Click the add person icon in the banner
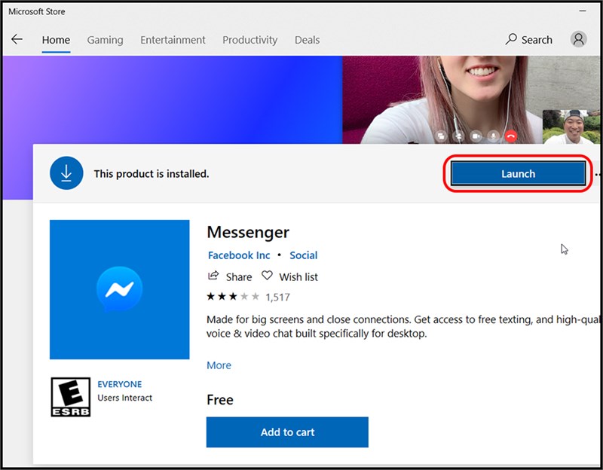 [459, 136]
